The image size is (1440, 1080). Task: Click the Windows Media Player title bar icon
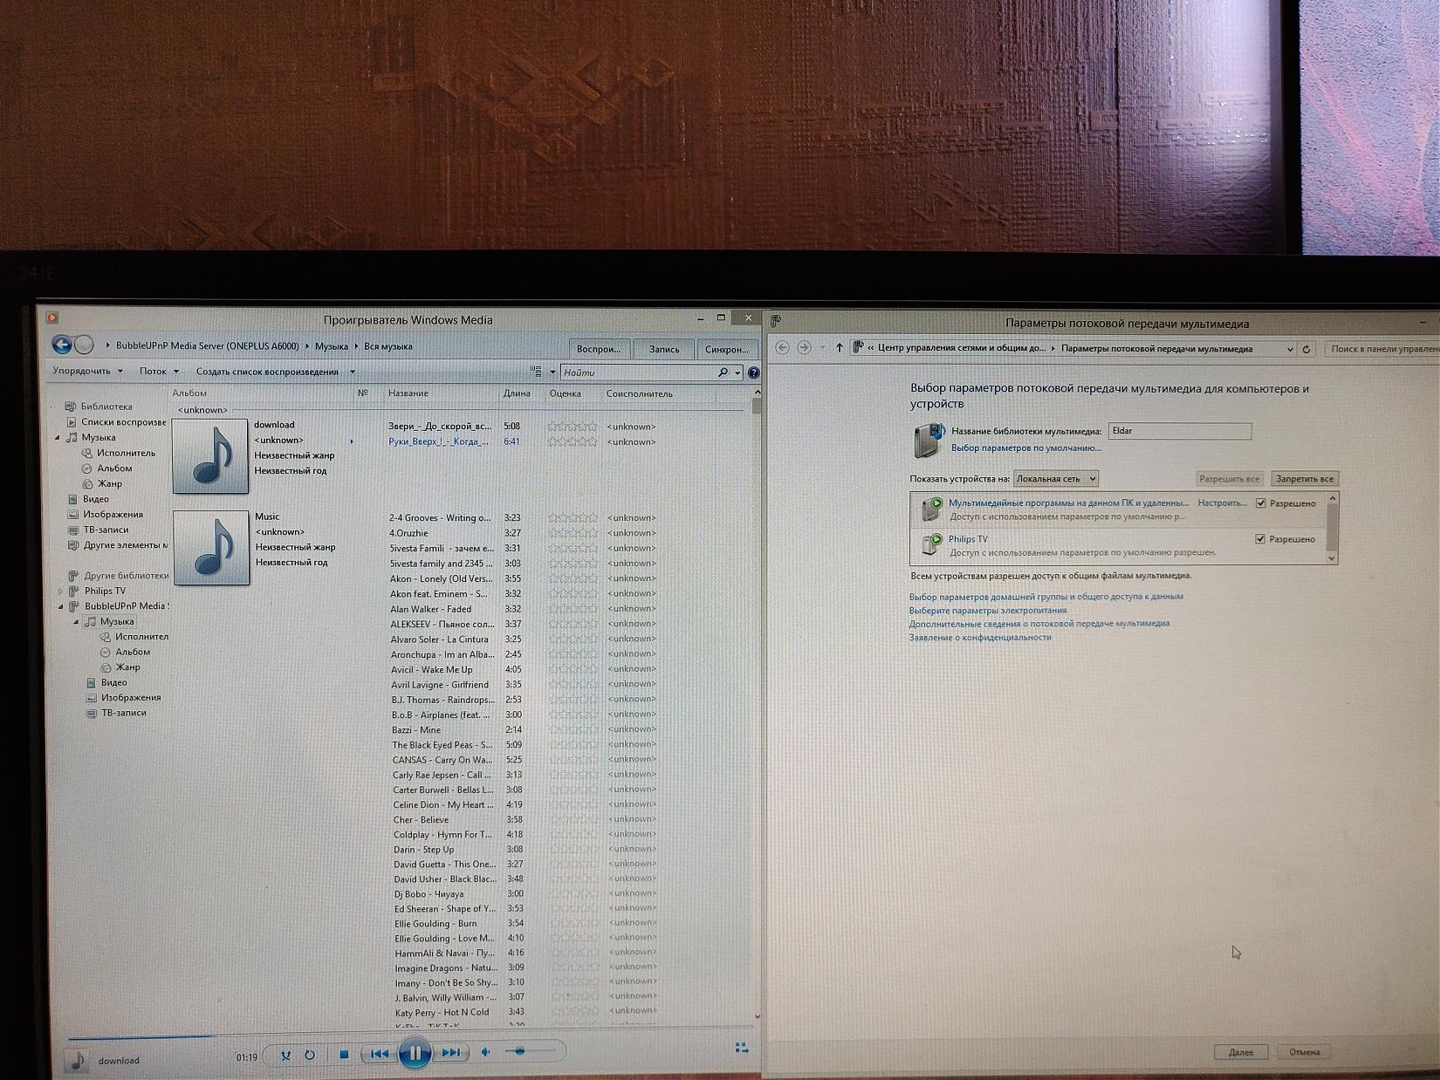[x=53, y=318]
